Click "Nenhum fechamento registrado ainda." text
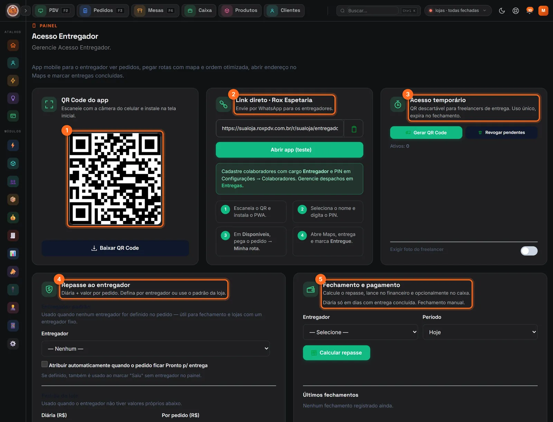 [x=348, y=406]
